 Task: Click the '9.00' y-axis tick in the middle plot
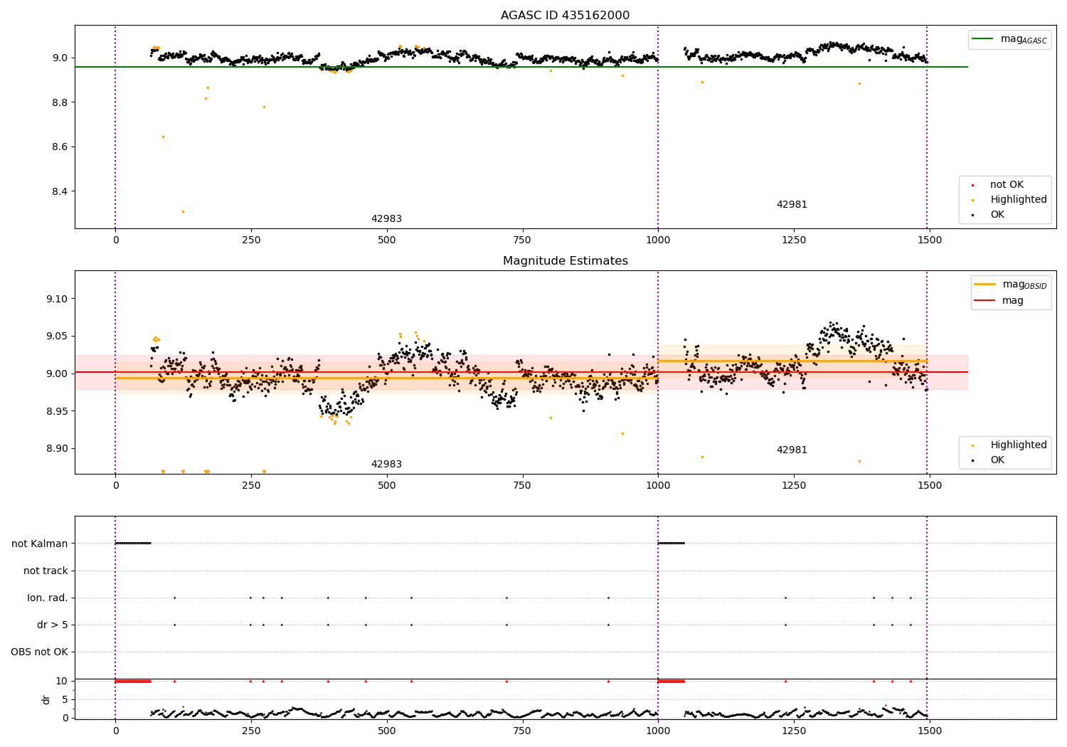(57, 373)
